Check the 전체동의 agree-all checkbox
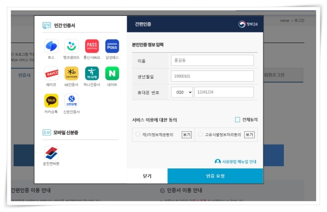This screenshot has height=212, width=327. coord(237,120)
